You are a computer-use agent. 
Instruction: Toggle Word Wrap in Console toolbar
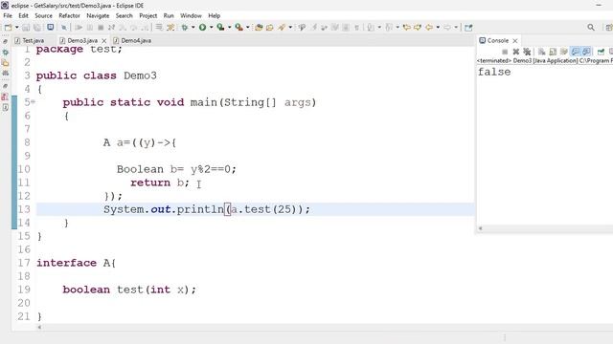coord(564,52)
